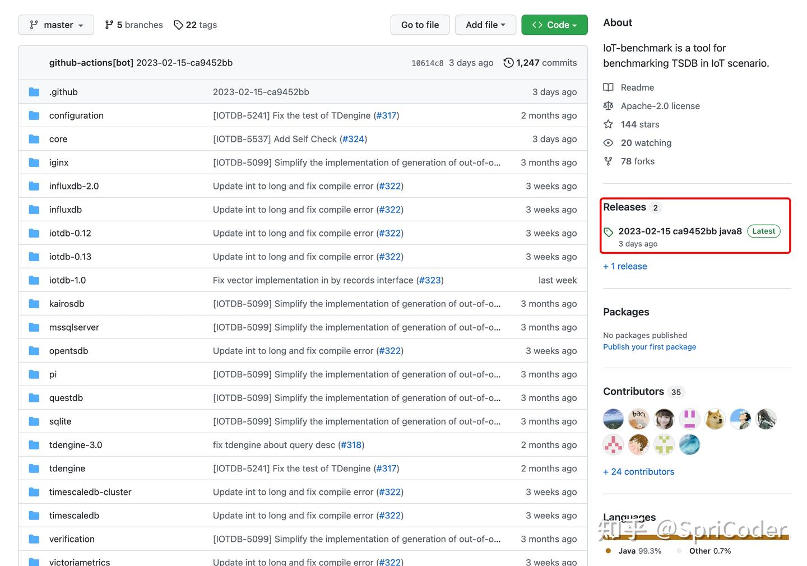
Task: Click the branches icon next to 5 branches
Action: pyautogui.click(x=109, y=25)
